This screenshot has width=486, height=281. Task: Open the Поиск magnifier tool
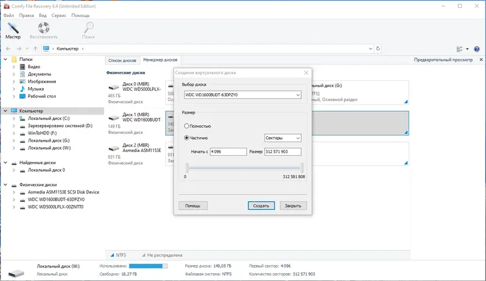pos(89,30)
